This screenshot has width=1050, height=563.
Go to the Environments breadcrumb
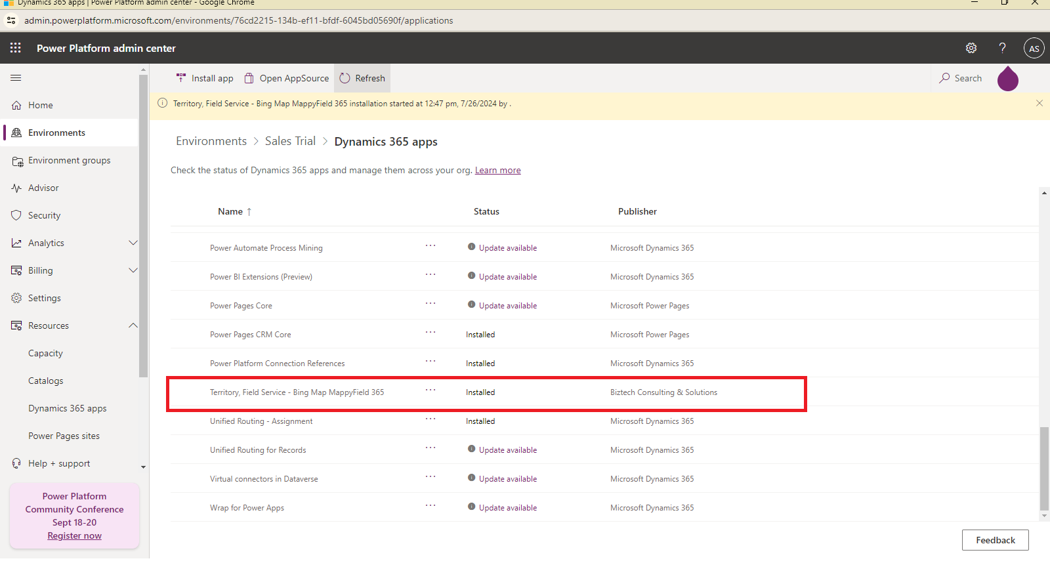[211, 141]
